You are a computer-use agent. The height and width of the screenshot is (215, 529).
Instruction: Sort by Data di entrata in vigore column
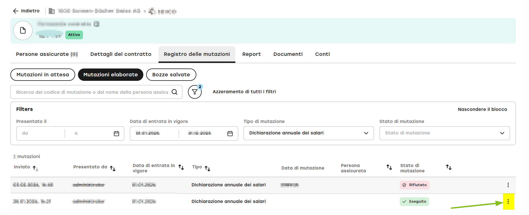pos(181,167)
